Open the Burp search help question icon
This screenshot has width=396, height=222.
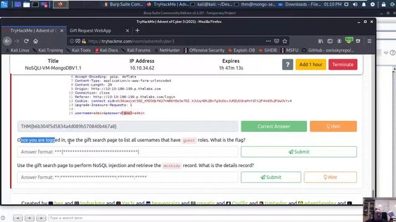[3, 218]
